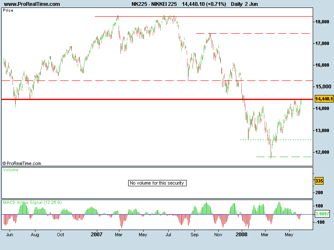334x250 pixels.
Task: Click the green 3.9097 MACD value tag
Action: click(x=322, y=214)
